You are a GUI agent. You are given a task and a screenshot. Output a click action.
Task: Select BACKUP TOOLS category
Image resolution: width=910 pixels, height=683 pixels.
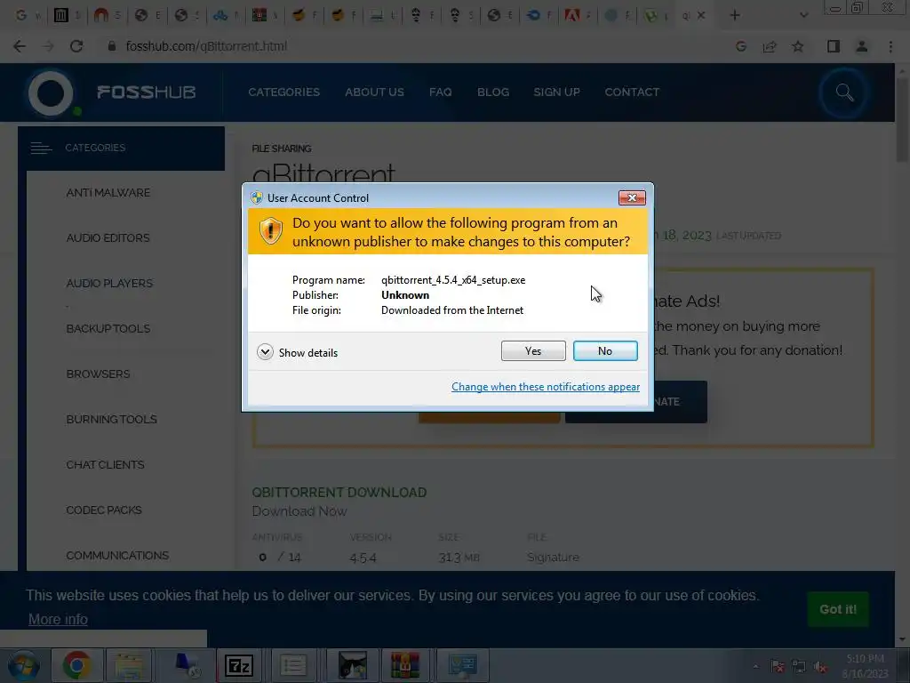coord(108,329)
